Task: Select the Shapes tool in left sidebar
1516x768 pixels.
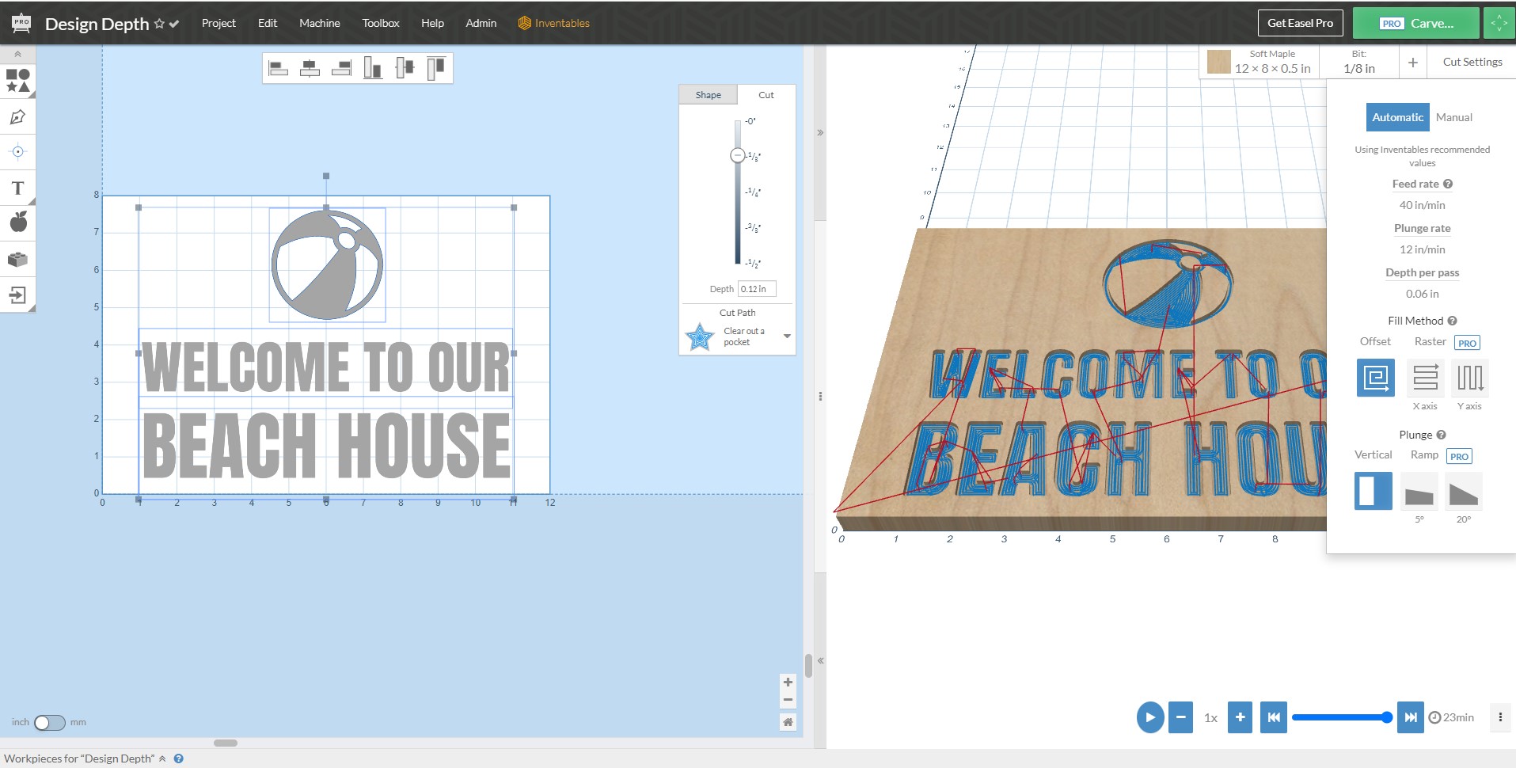Action: 17,81
